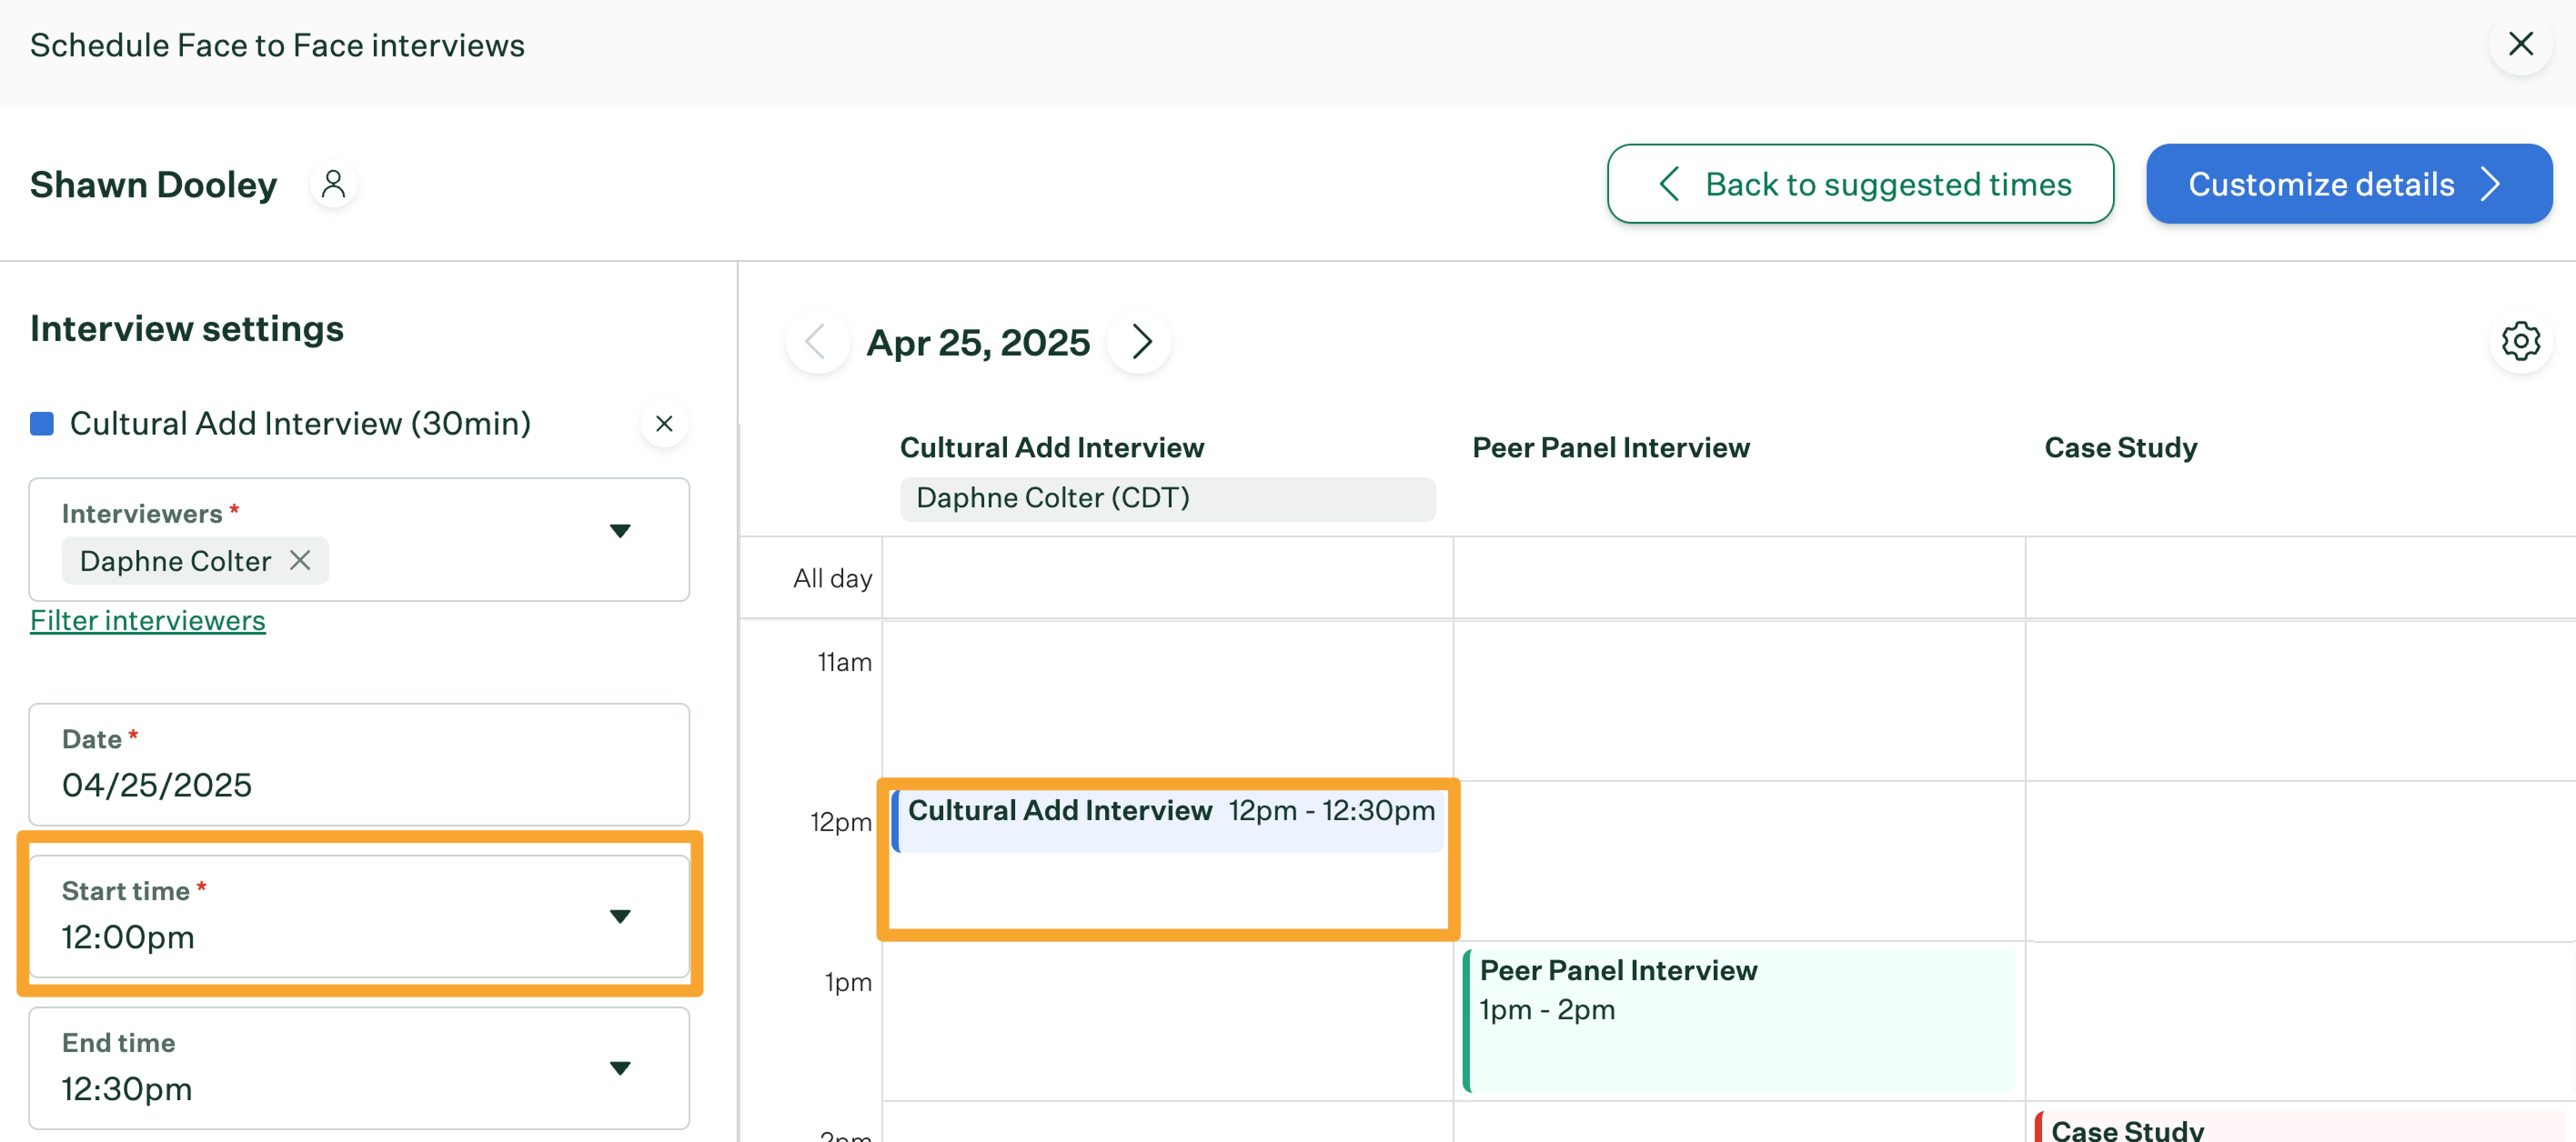2576x1142 pixels.
Task: Click the Date field showing 04/25/2025
Action: click(x=359, y=765)
